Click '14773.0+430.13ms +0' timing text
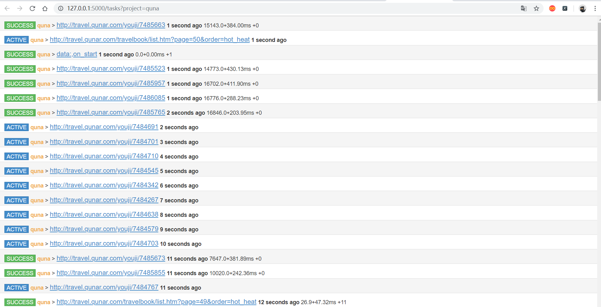This screenshot has width=601, height=307. coord(231,69)
